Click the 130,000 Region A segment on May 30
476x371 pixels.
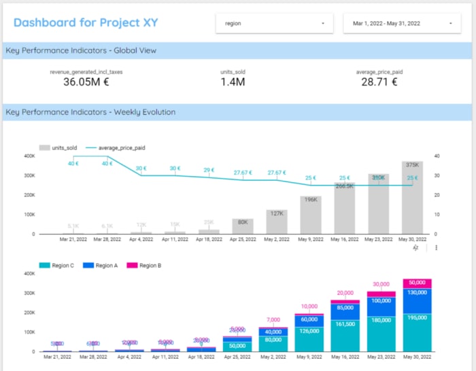(x=417, y=301)
